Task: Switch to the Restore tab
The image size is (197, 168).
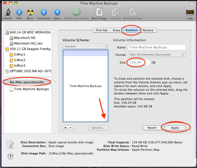Action: [148, 30]
